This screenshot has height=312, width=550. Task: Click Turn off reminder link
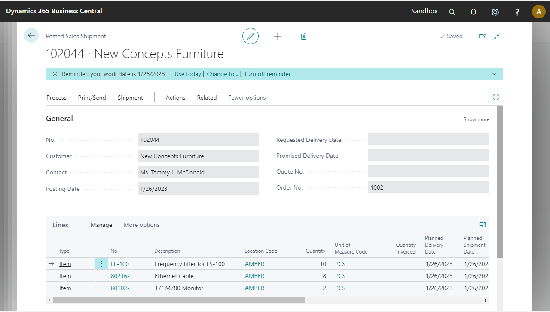(267, 74)
